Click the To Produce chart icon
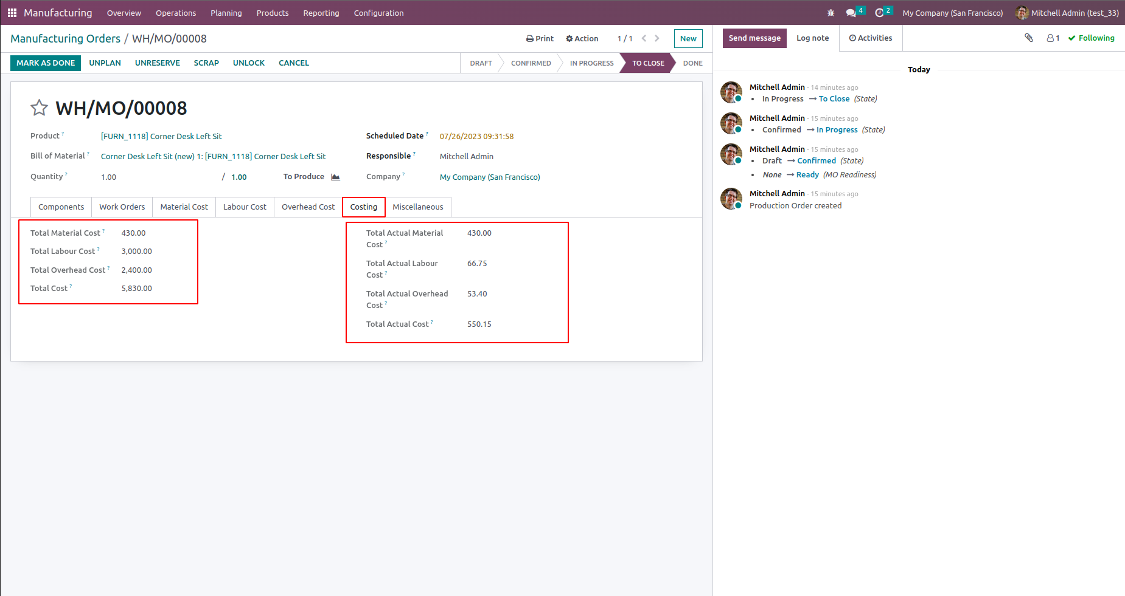The height and width of the screenshot is (596, 1125). pyautogui.click(x=335, y=177)
